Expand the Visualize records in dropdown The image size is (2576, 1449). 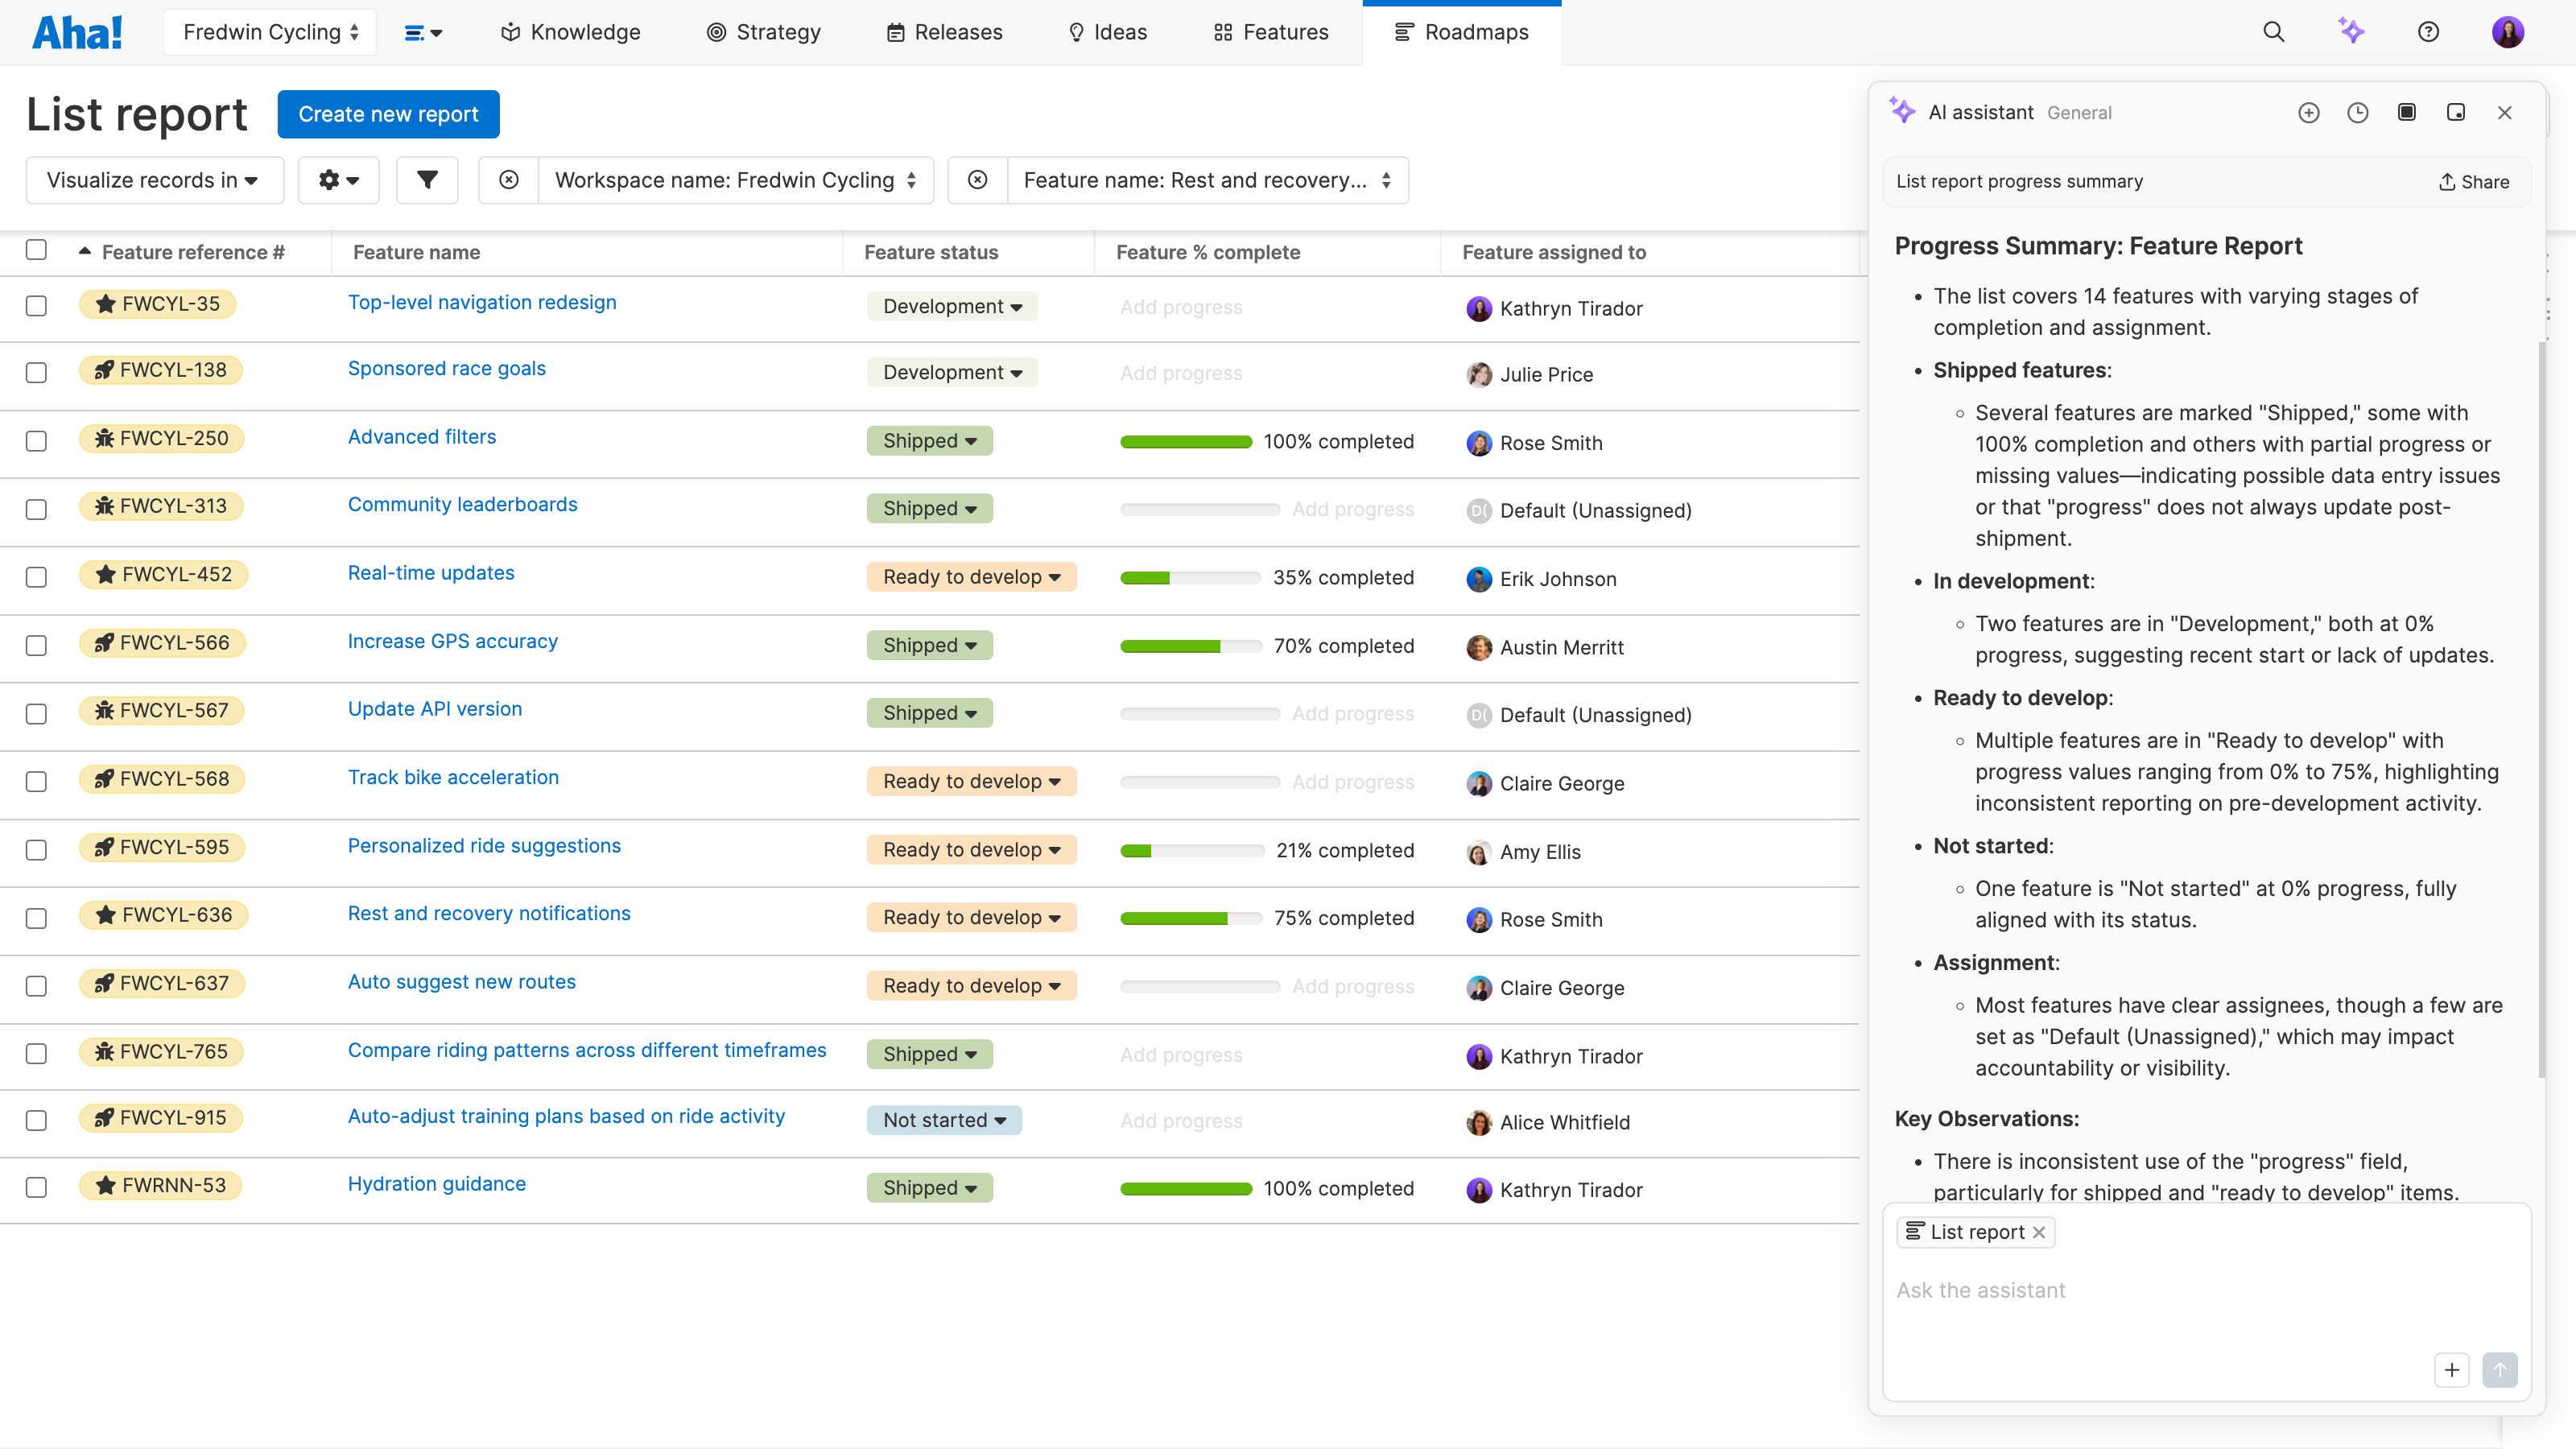[x=154, y=180]
